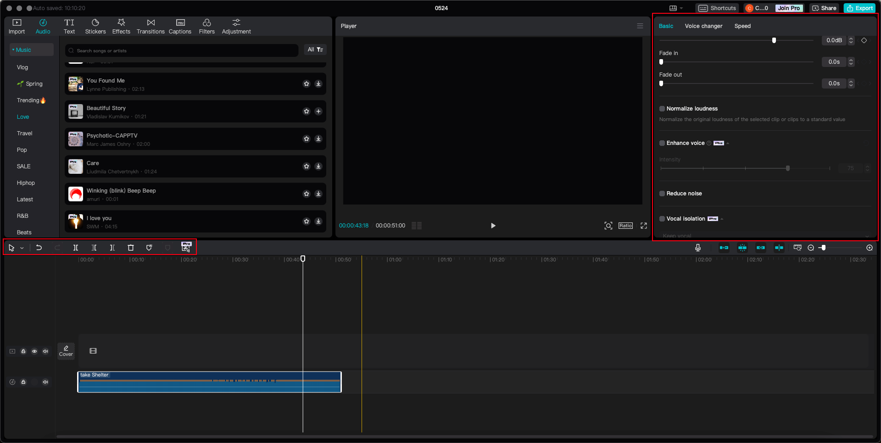The height and width of the screenshot is (443, 881).
Task: Enable the Normalize loudness option
Action: (662, 109)
